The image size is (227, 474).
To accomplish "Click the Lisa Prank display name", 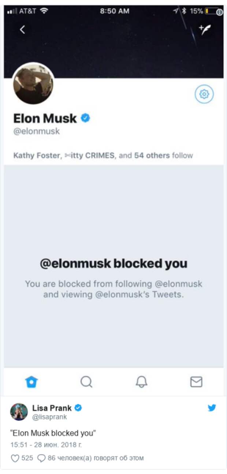I will point(52,408).
